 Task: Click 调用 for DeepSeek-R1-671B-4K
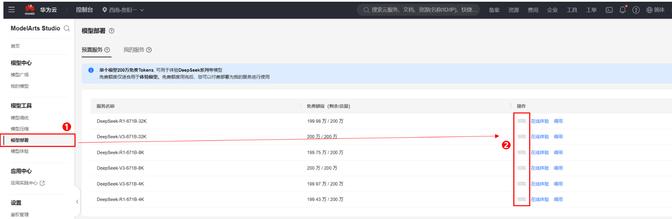pos(558,200)
